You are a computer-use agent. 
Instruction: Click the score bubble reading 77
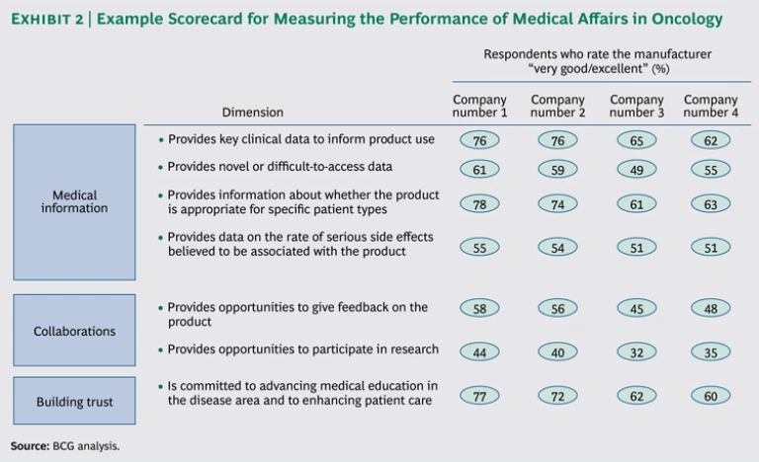tap(479, 396)
